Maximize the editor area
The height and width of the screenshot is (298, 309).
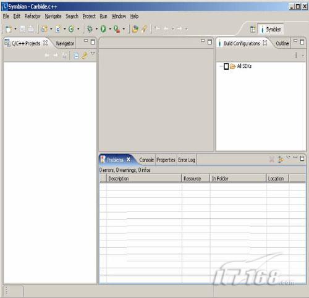pyautogui.click(x=210, y=42)
